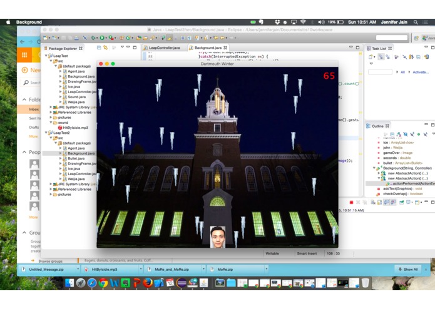Select checkOverlap() : boolean in Outline
Viewport: 435px width, 309px height.
[x=403, y=194]
